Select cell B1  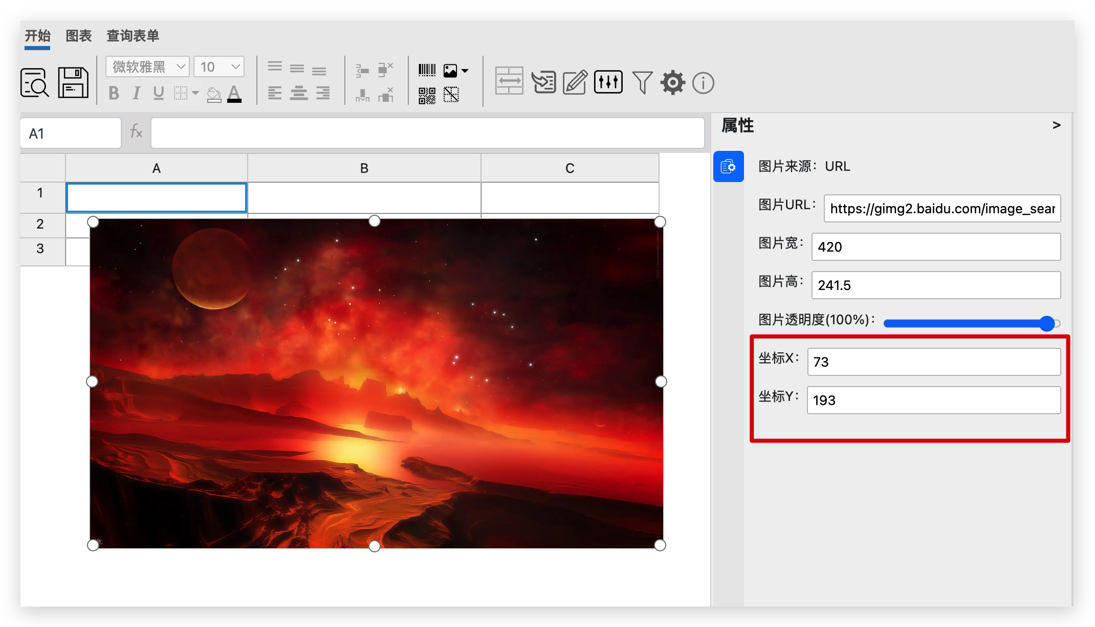coord(364,197)
